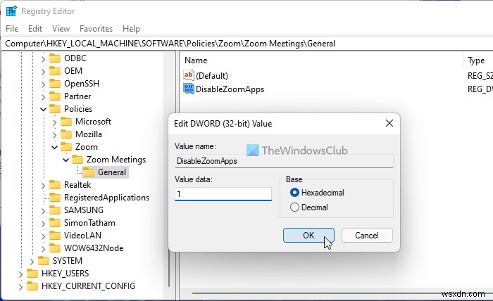Image resolution: width=493 pixels, height=301 pixels.
Task: Click the Zoom Meetings folder icon
Action: click(77, 160)
